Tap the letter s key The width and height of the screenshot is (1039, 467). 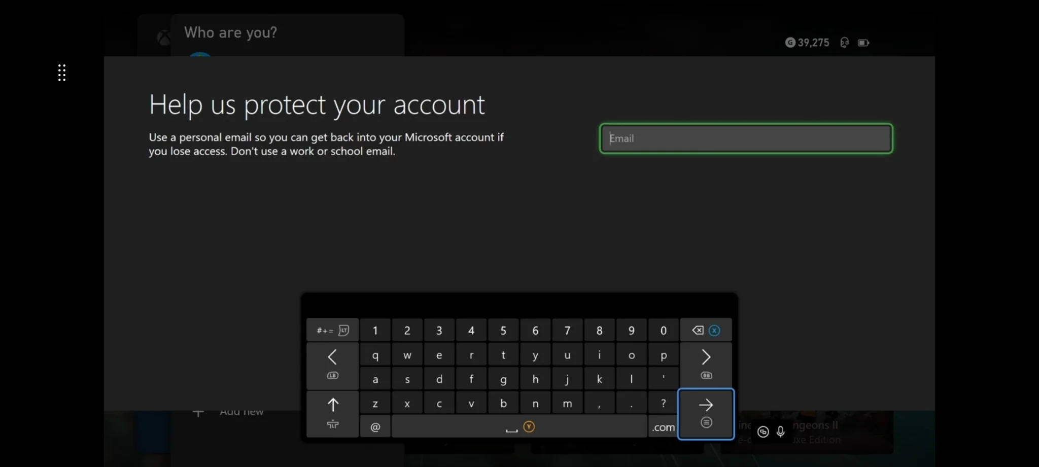[x=407, y=379]
